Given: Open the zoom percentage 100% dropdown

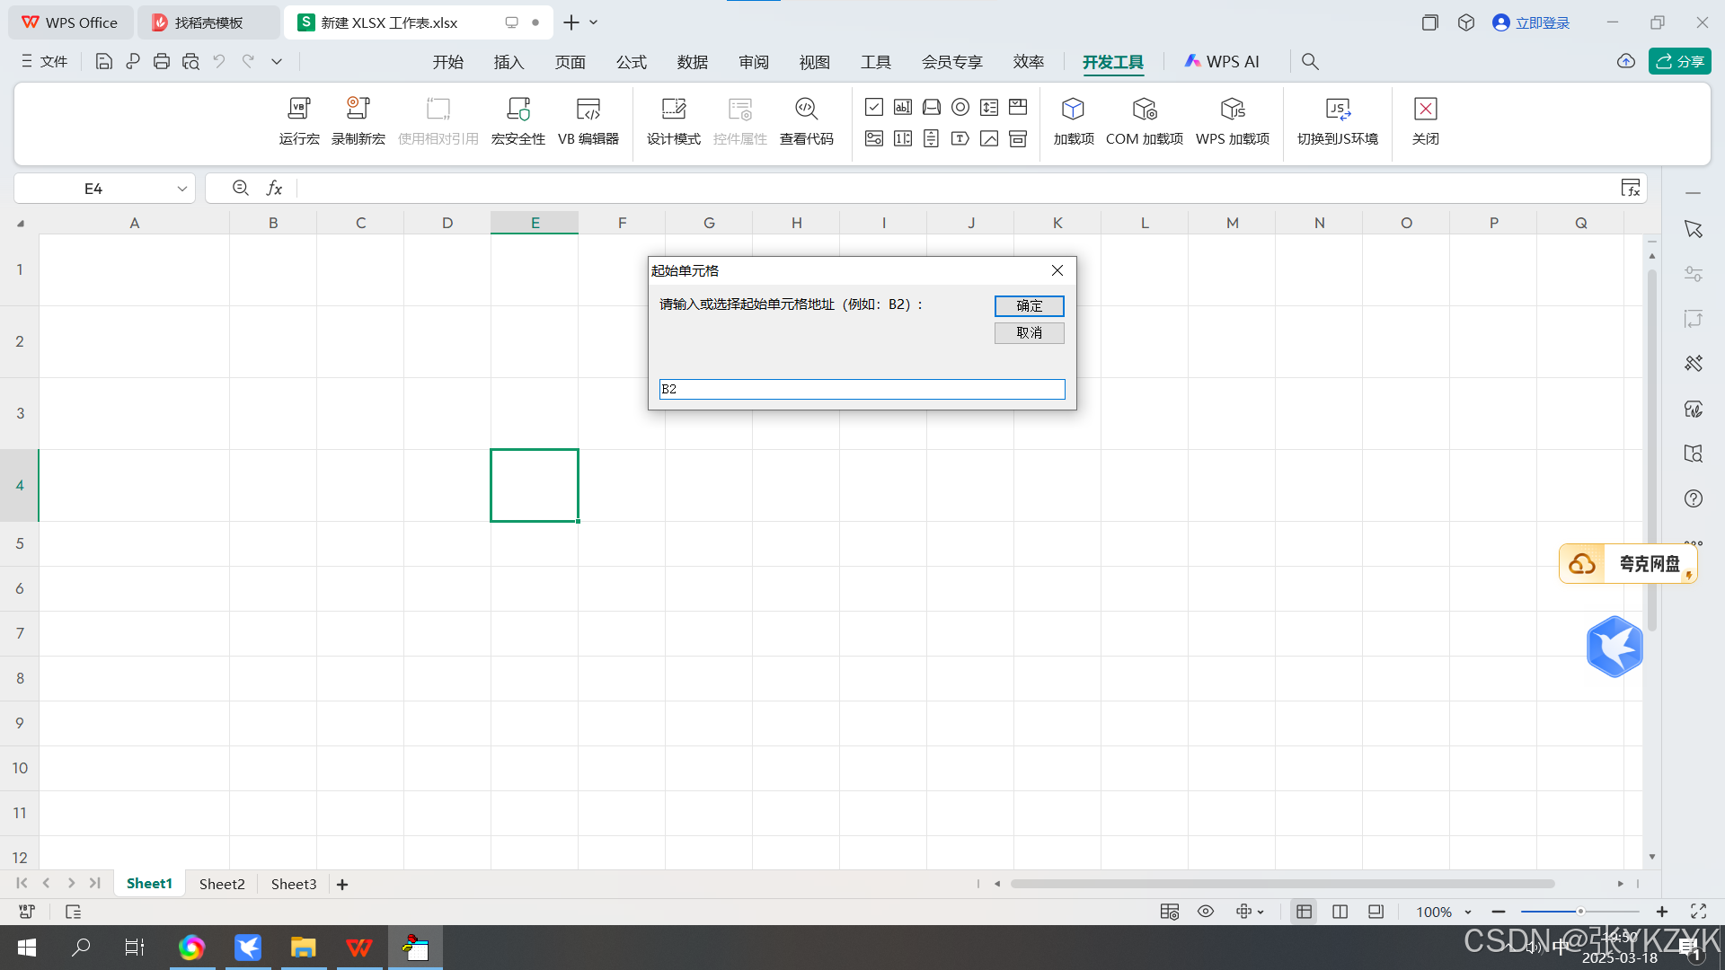Looking at the screenshot, I should pyautogui.click(x=1468, y=913).
